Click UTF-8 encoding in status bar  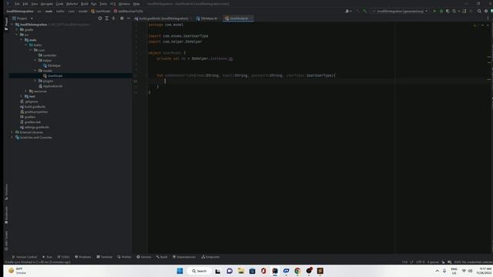click(421, 262)
